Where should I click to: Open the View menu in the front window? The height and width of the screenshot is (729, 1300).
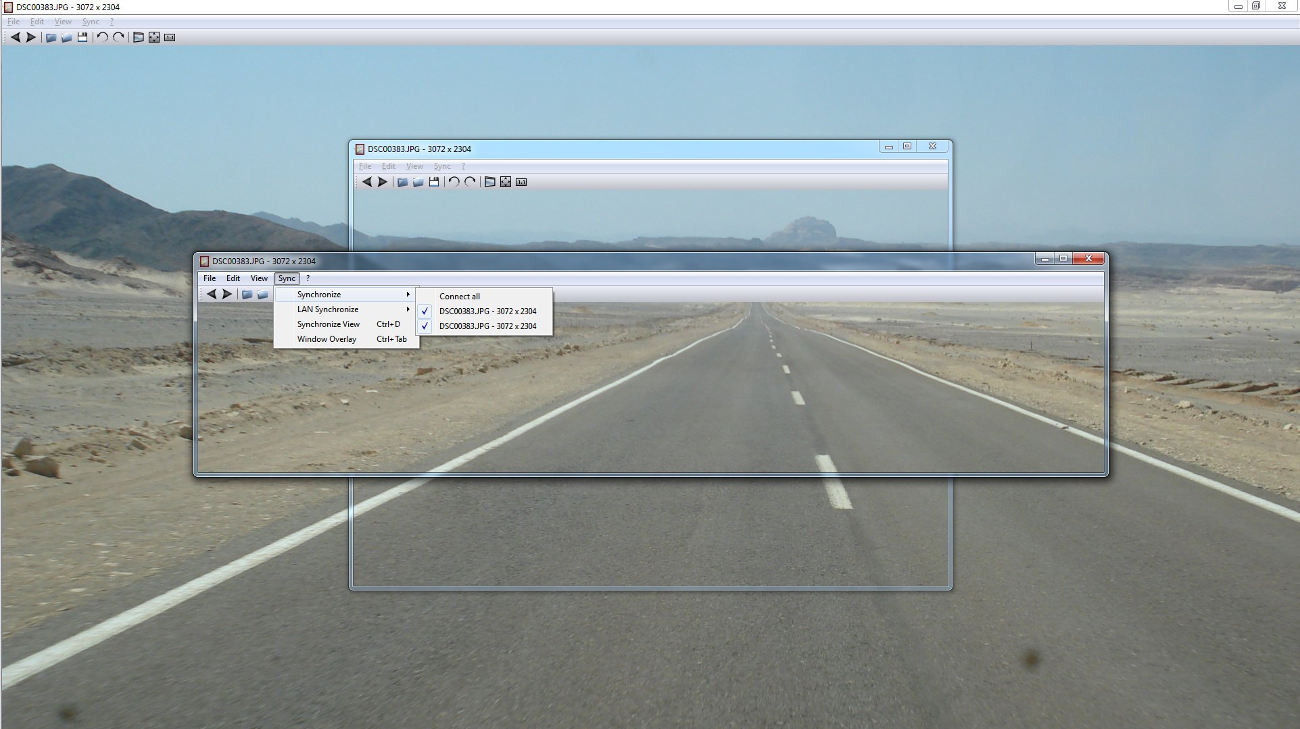259,278
